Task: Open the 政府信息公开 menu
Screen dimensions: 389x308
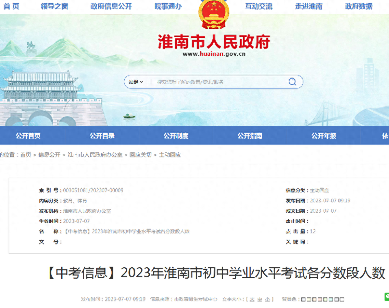Action: 111,6
